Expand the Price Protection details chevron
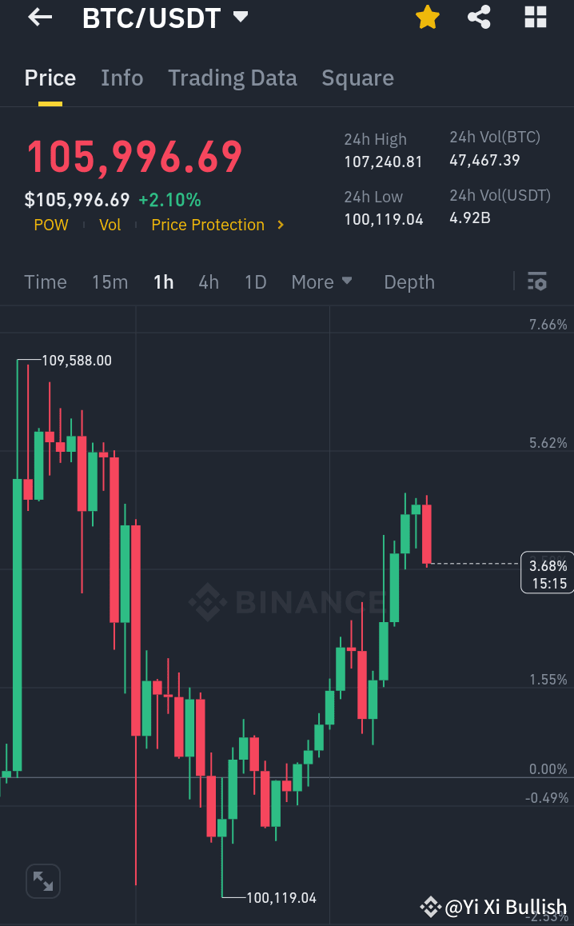Screen dimensions: 574x926 (x=280, y=225)
